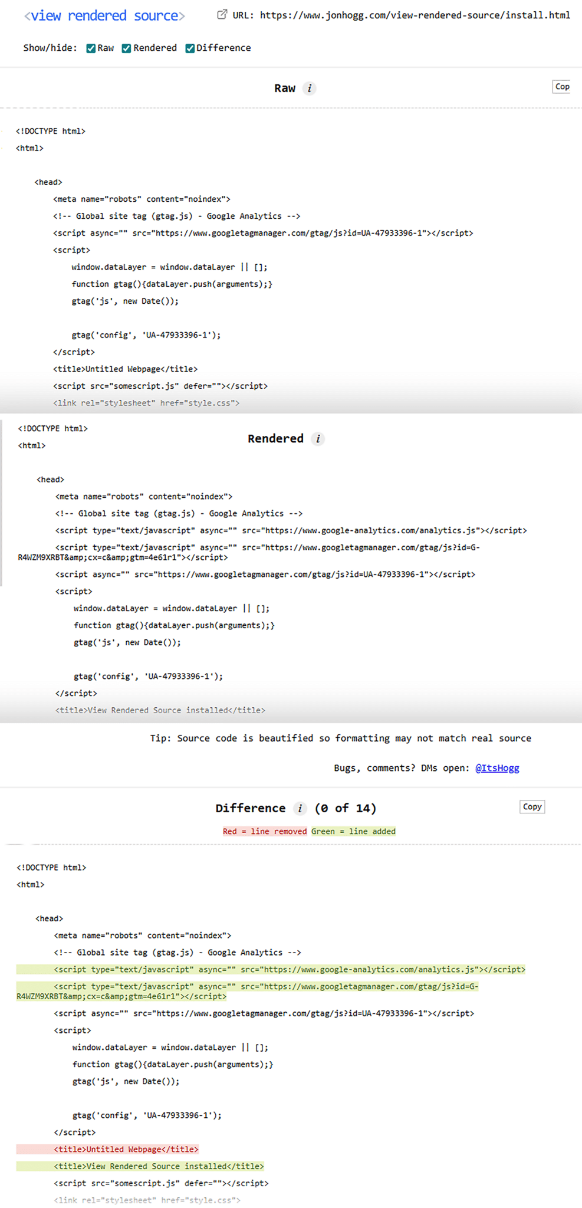This screenshot has height=1208, width=582.
Task: Click the source code beautified tip text
Action: [x=340, y=738]
